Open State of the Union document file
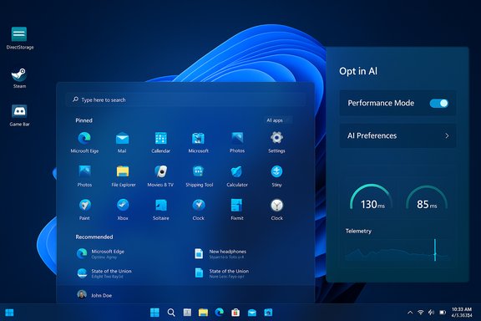Screen dimensions: 481x321 (222, 273)
